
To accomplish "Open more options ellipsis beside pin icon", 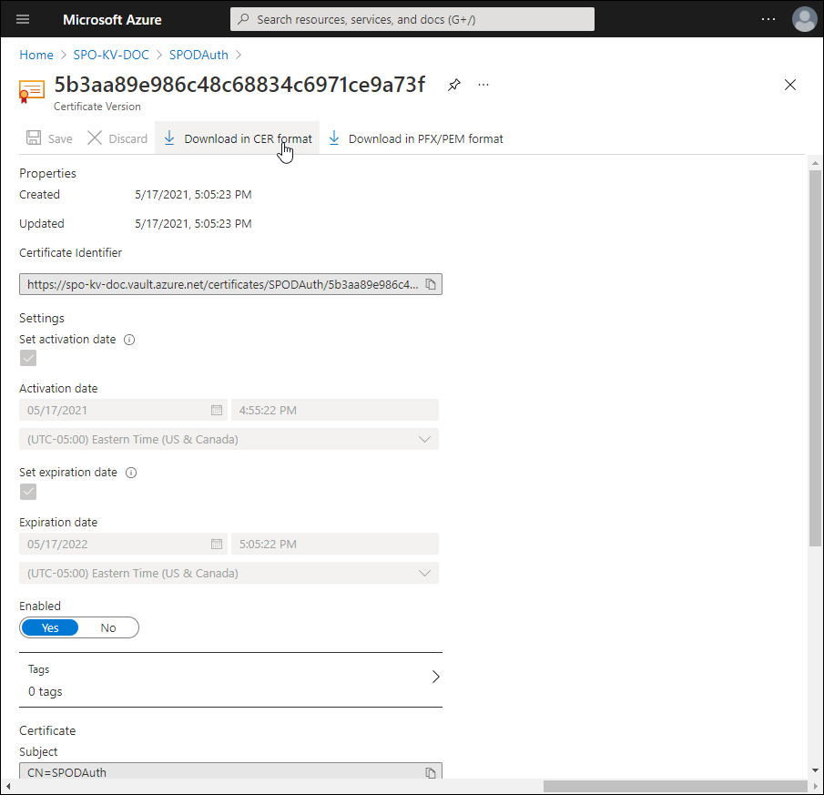I will 483,85.
